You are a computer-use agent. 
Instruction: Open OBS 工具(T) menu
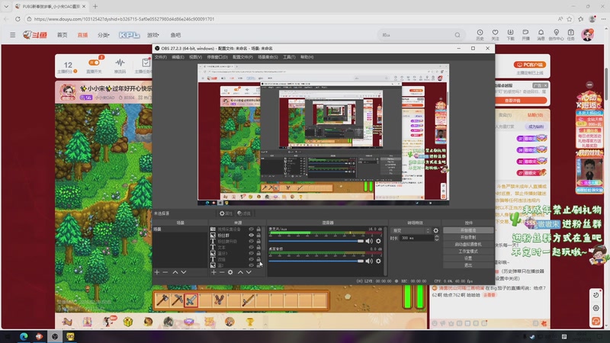(289, 57)
